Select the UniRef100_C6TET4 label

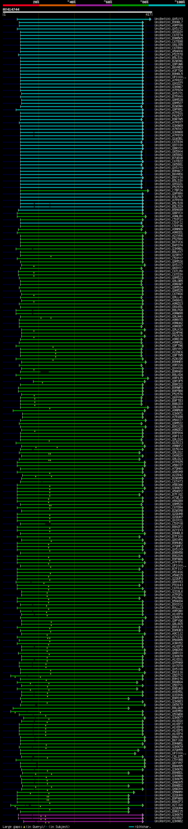click(168, 35)
